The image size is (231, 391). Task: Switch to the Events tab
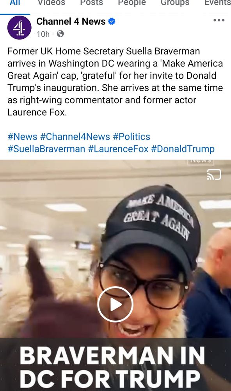point(218,2)
